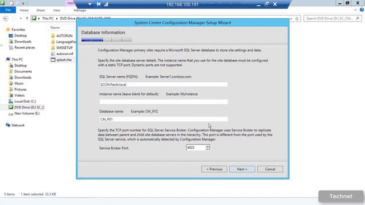This screenshot has width=365, height=205.
Task: Open Downloads under Favorites
Action: pos(23,42)
